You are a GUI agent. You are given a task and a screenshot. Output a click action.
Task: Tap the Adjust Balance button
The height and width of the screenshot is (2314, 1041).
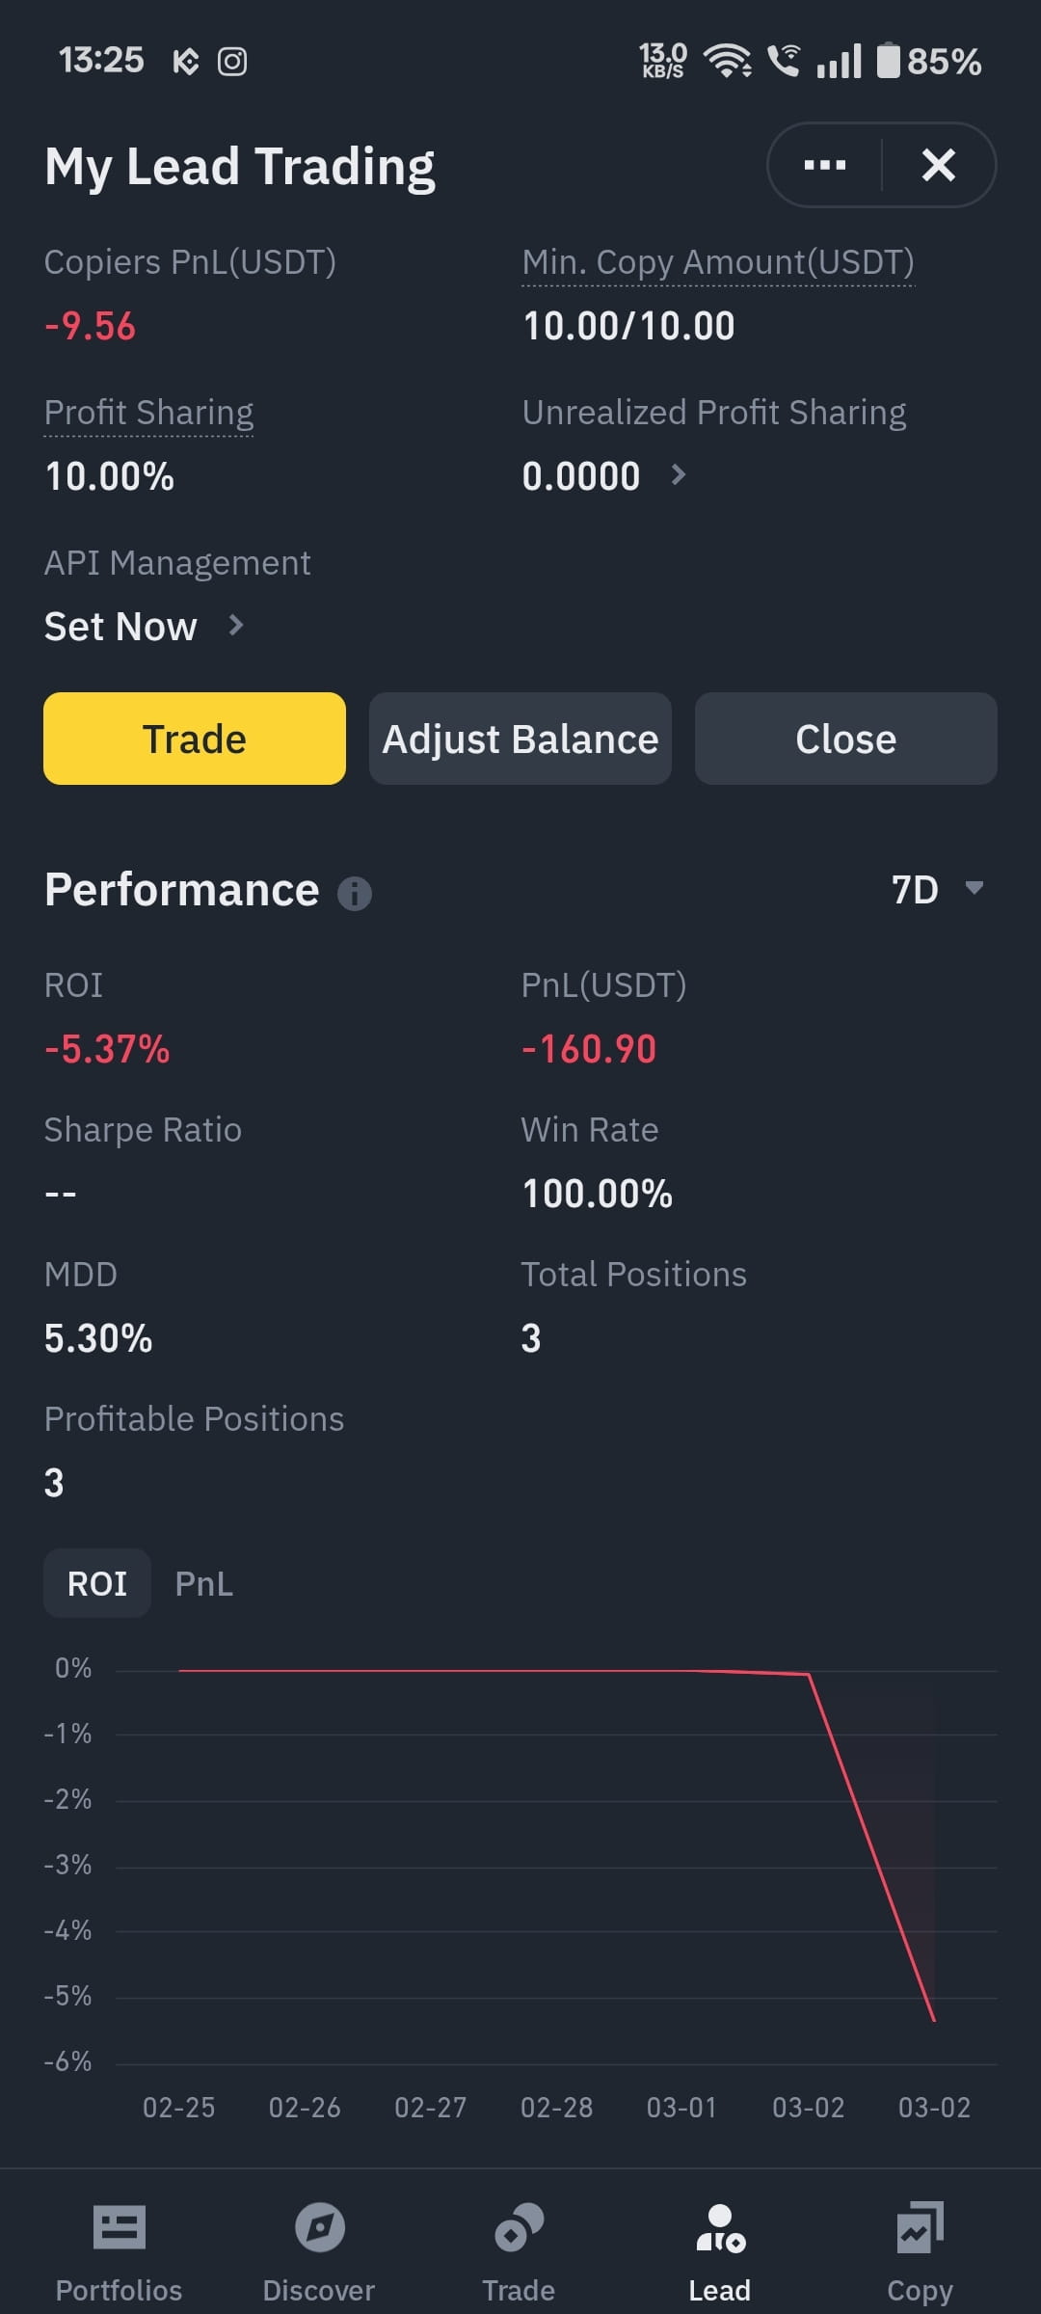[520, 739]
